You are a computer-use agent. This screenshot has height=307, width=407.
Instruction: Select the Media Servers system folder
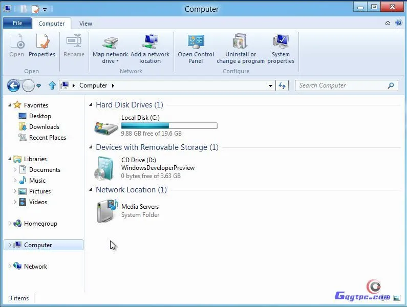pyautogui.click(x=139, y=207)
